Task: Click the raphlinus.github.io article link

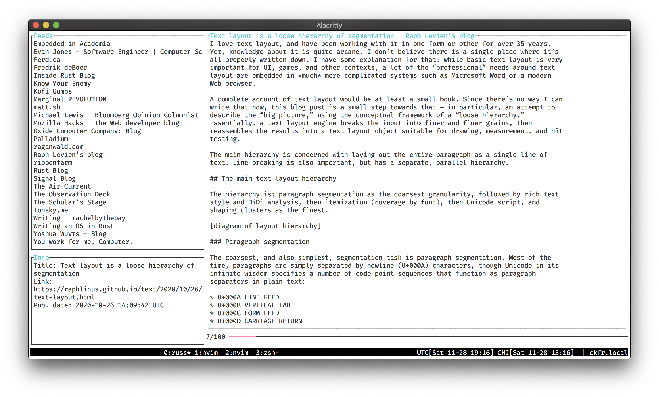Action: click(x=118, y=289)
